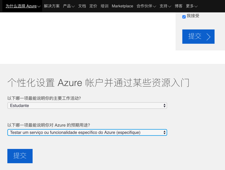Image resolution: width=225 pixels, height=170 pixels.
Task: Toggle the 我接受 checkbox
Action: (184, 17)
